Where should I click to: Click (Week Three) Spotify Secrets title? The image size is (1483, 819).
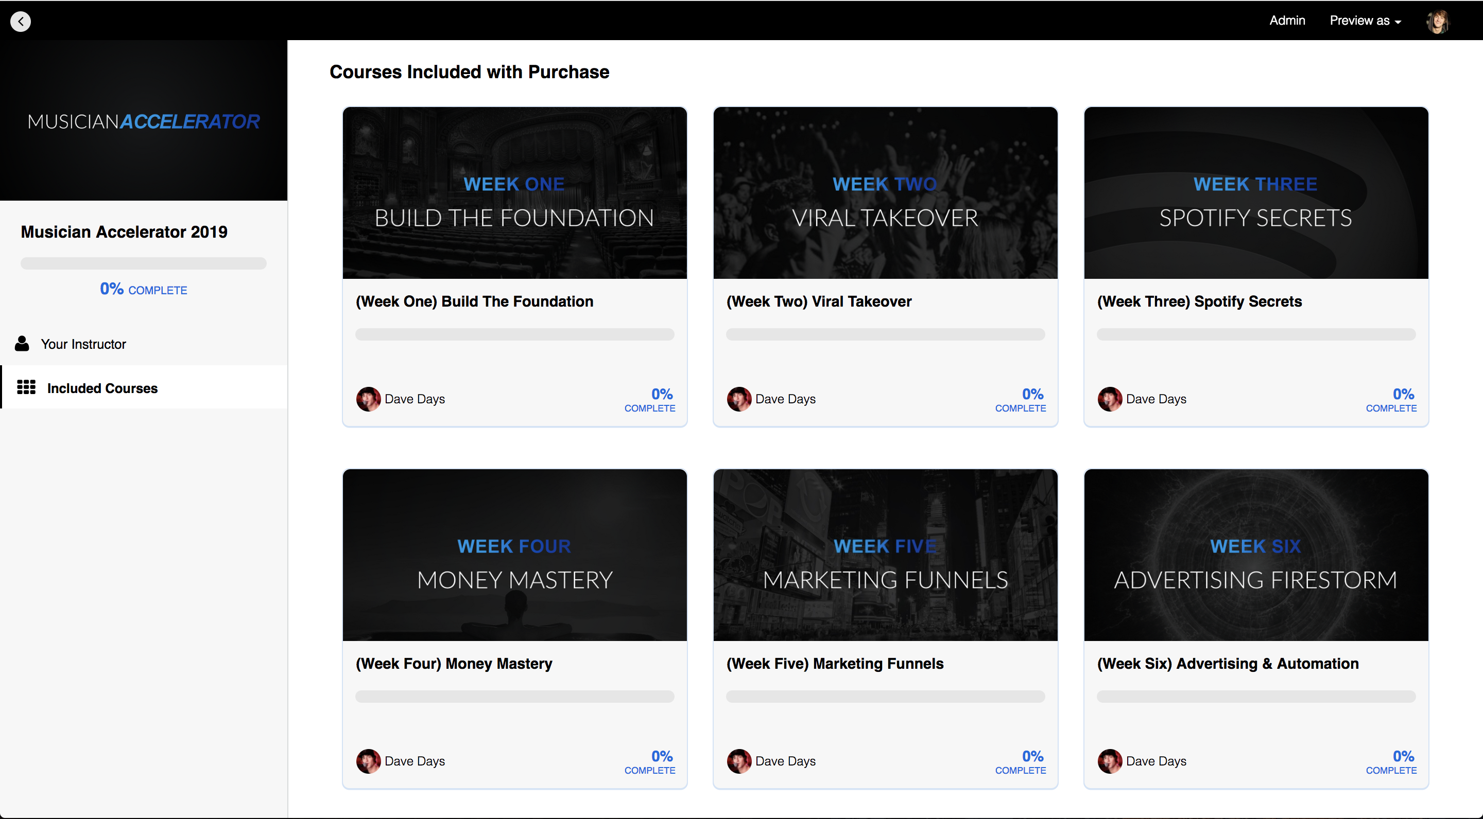click(1199, 301)
